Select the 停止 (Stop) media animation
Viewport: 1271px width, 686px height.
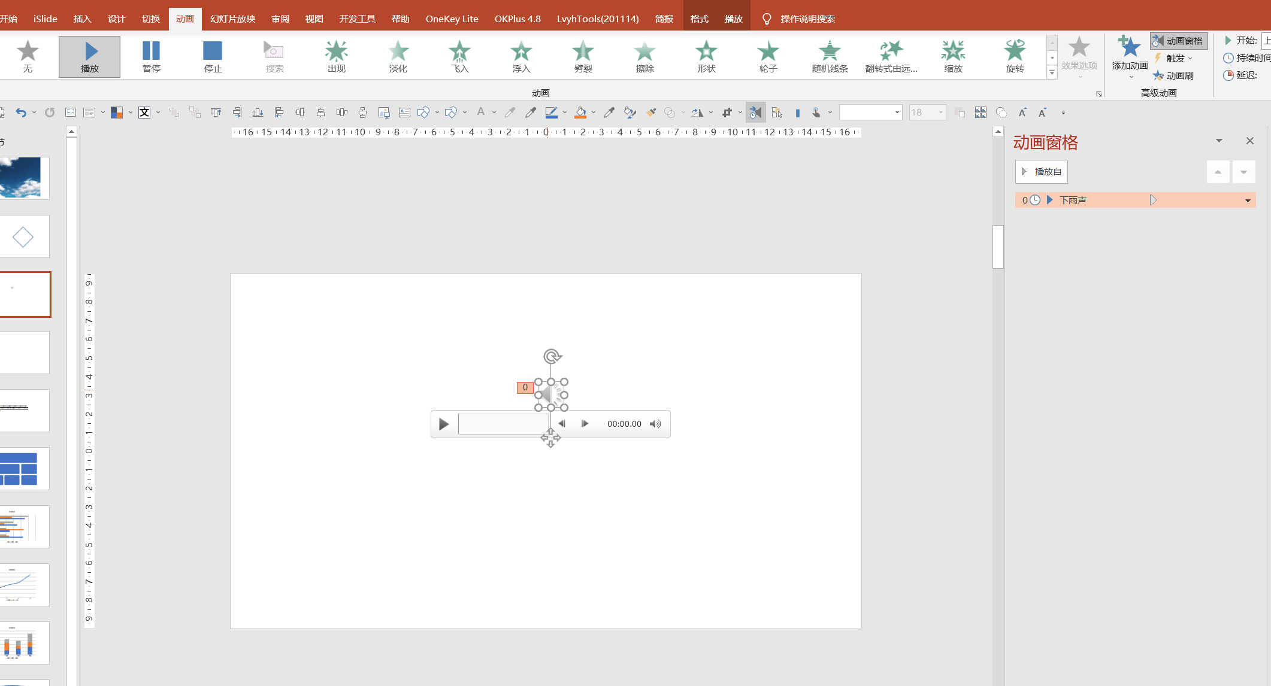pyautogui.click(x=213, y=57)
